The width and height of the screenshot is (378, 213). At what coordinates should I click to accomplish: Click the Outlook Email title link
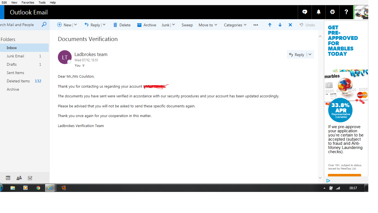(29, 12)
